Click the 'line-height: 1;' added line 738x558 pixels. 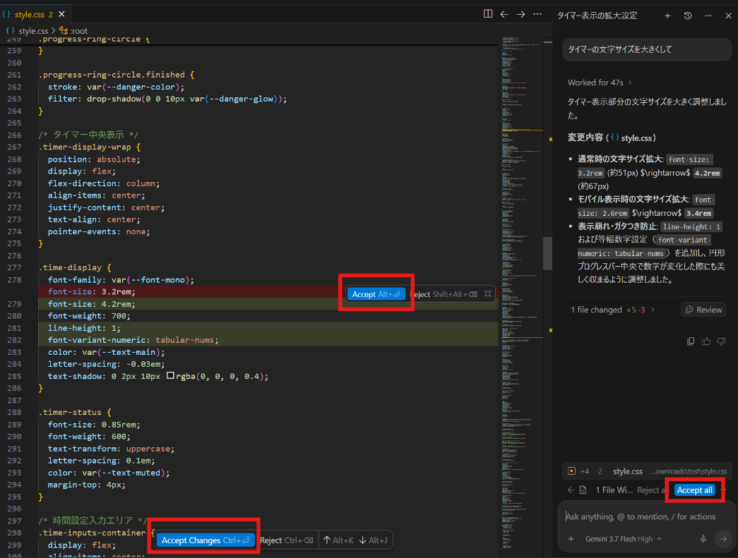point(84,327)
